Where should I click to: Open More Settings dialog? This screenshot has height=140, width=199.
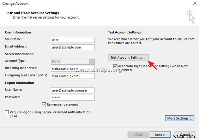pos(180,118)
